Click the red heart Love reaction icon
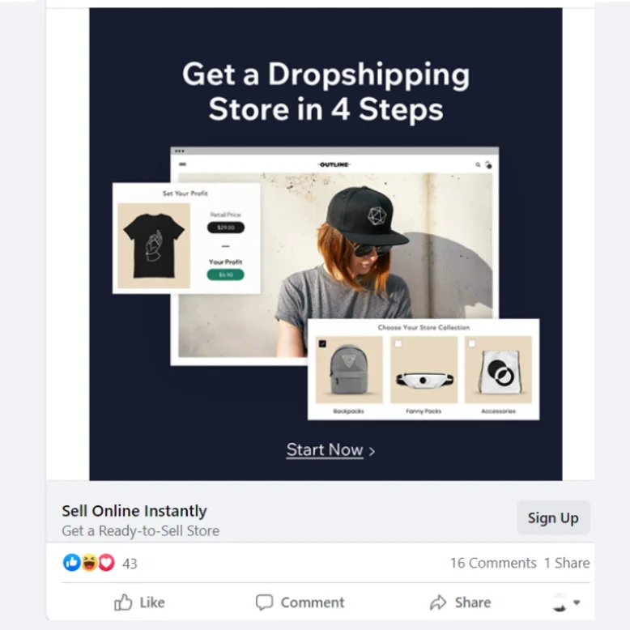630x630 pixels. tap(106, 563)
